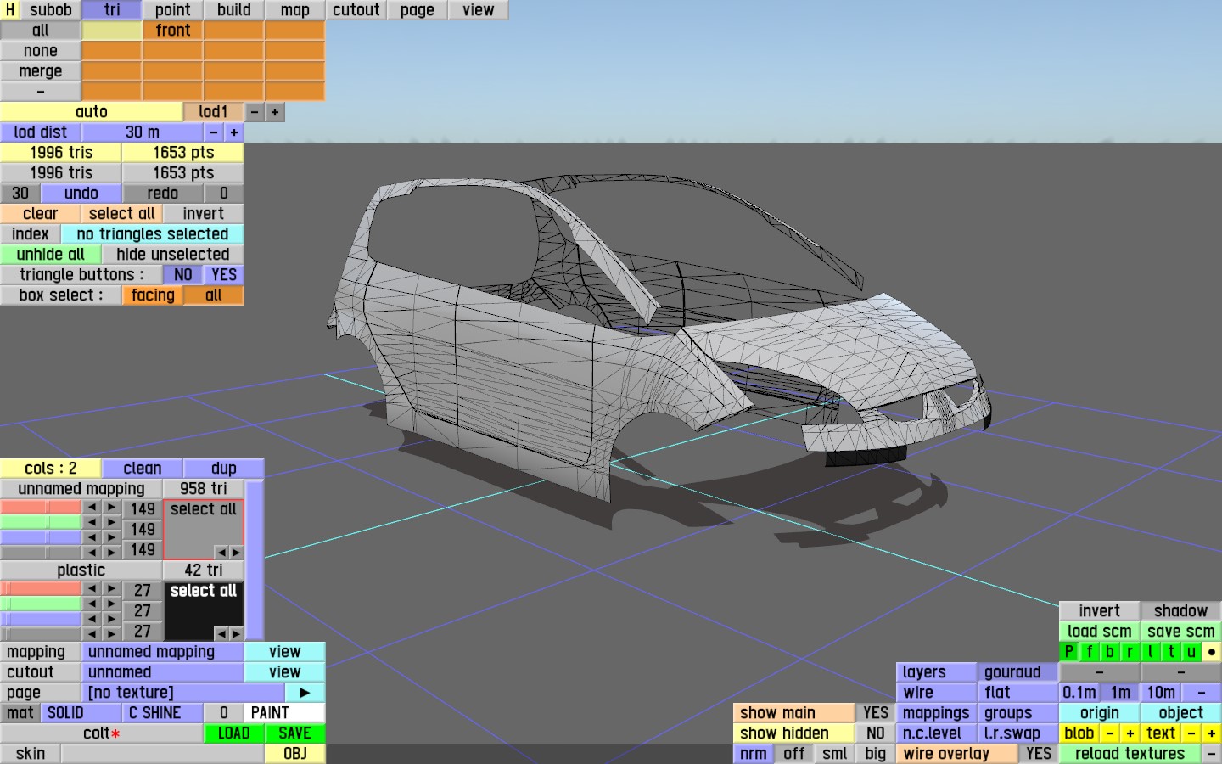Toggle the wire overlay YES button
The image size is (1222, 764).
[x=1039, y=754]
